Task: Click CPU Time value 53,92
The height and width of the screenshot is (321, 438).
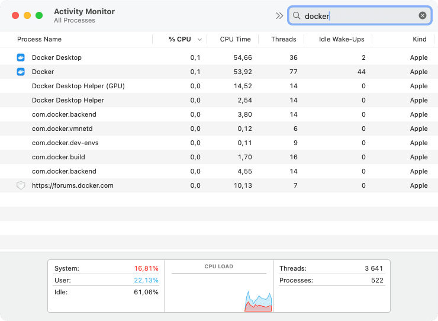Action: click(x=243, y=72)
